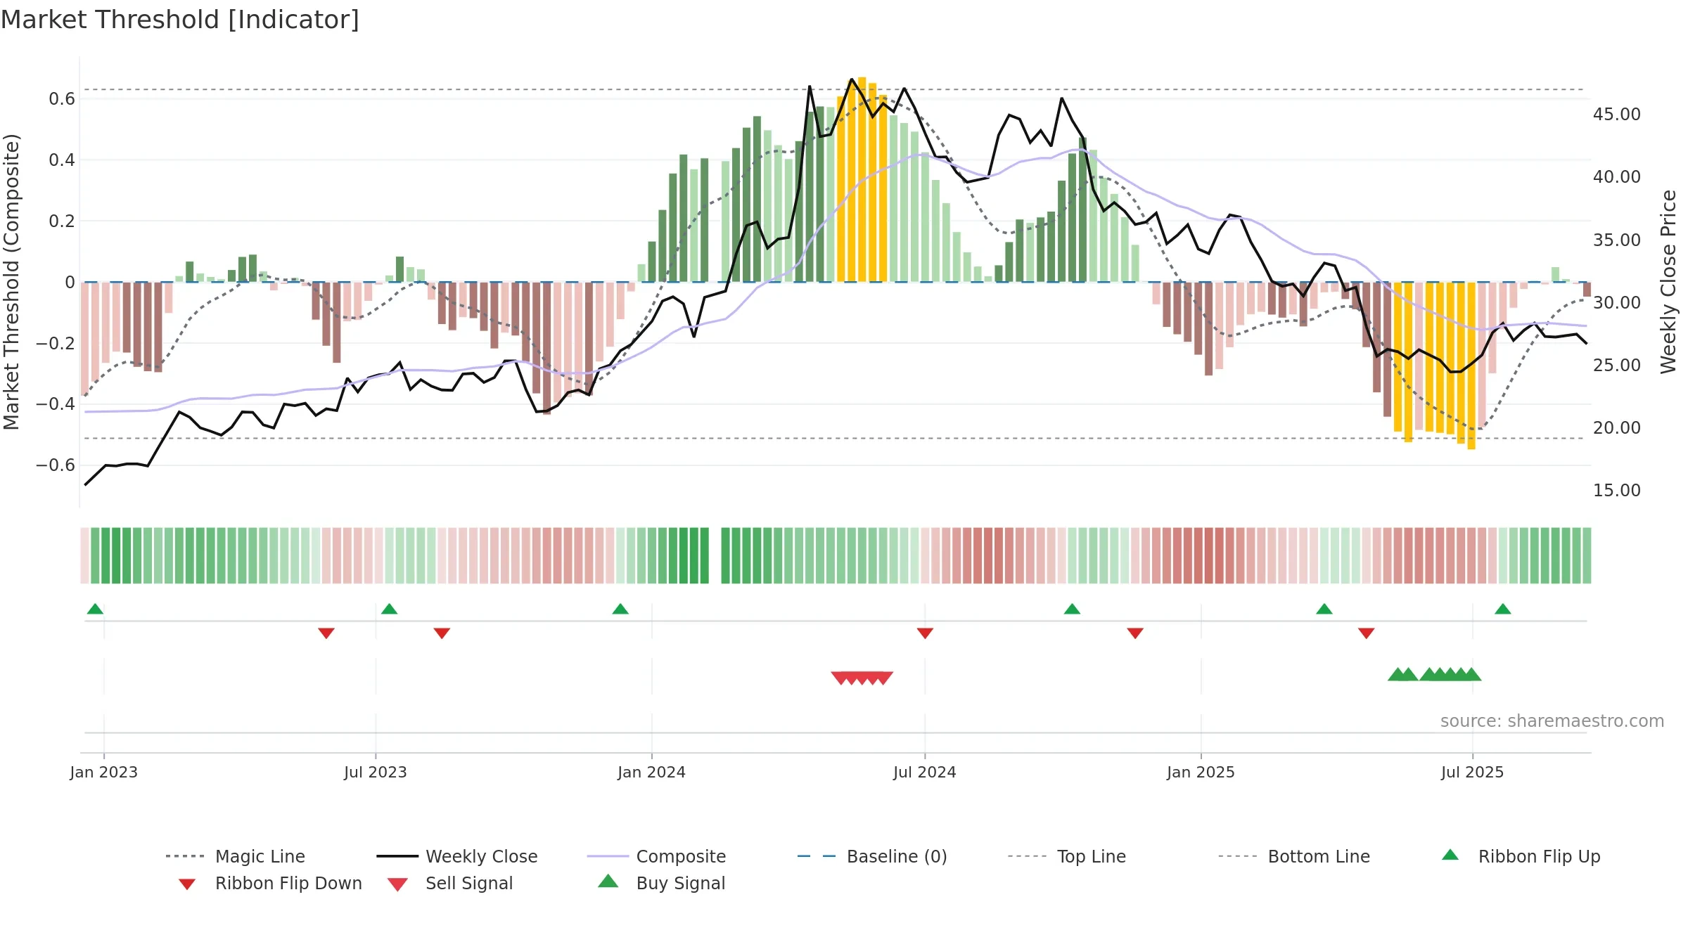Click the red triangle icon in Sell Signal legend

pos(397,884)
